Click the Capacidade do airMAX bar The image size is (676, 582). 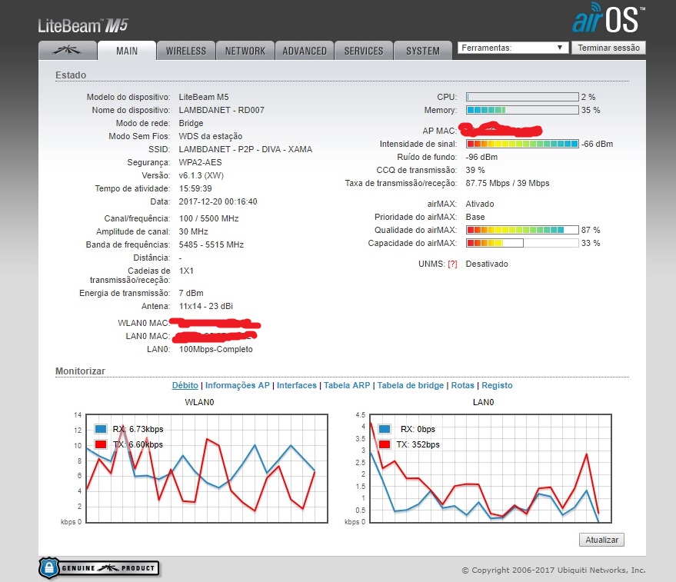522,243
